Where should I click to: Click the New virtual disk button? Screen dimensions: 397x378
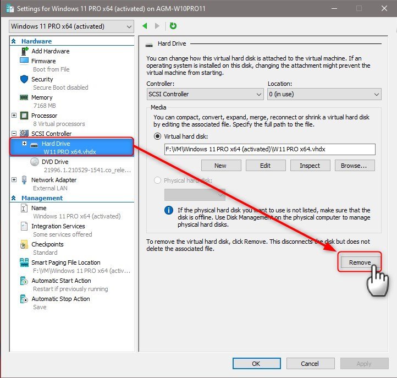coord(221,166)
